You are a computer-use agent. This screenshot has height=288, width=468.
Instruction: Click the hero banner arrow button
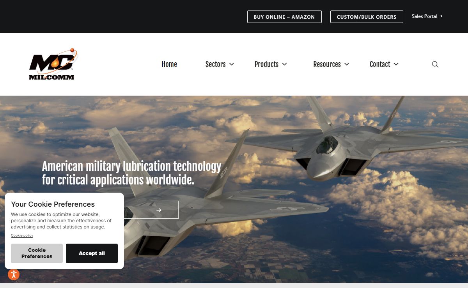[159, 210]
